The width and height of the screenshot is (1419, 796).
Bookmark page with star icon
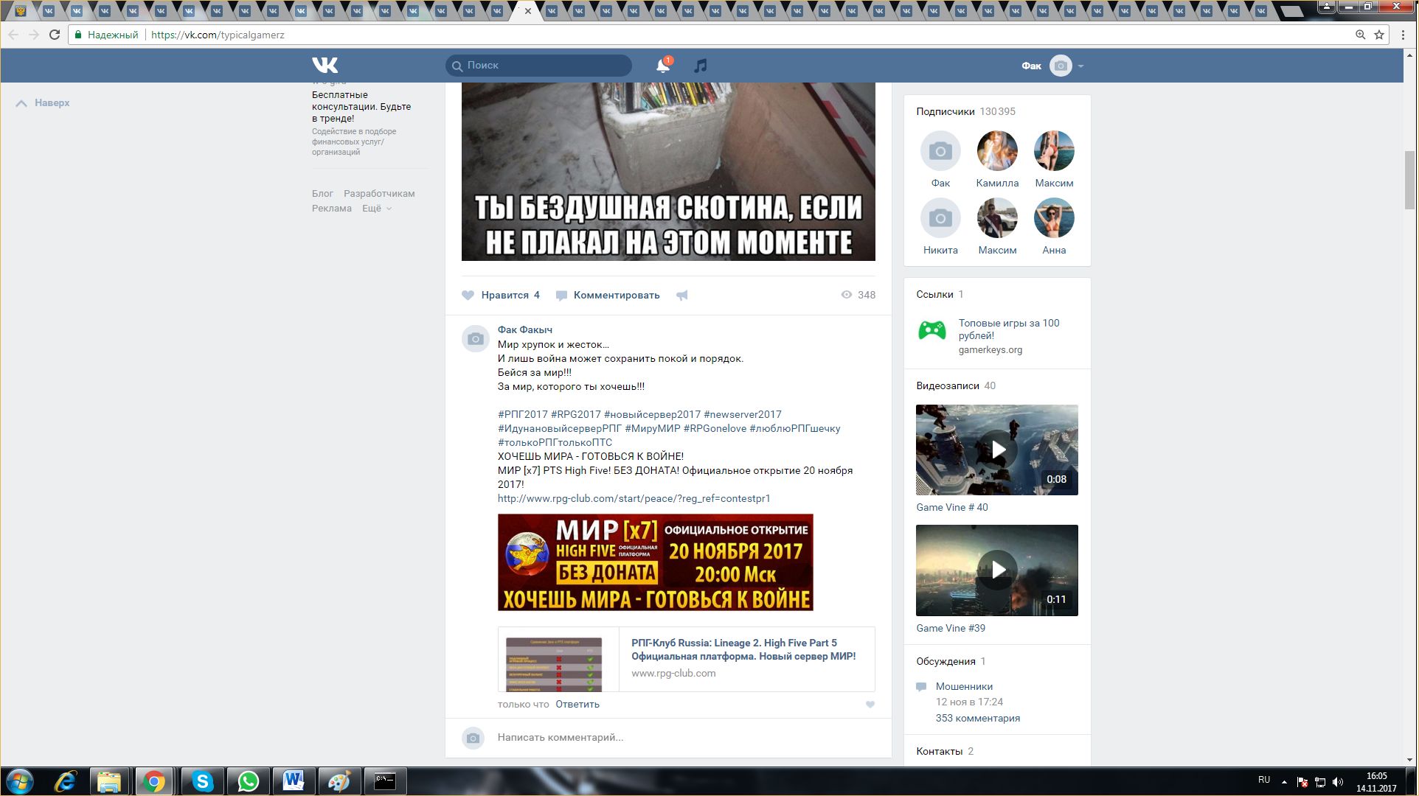tap(1379, 35)
